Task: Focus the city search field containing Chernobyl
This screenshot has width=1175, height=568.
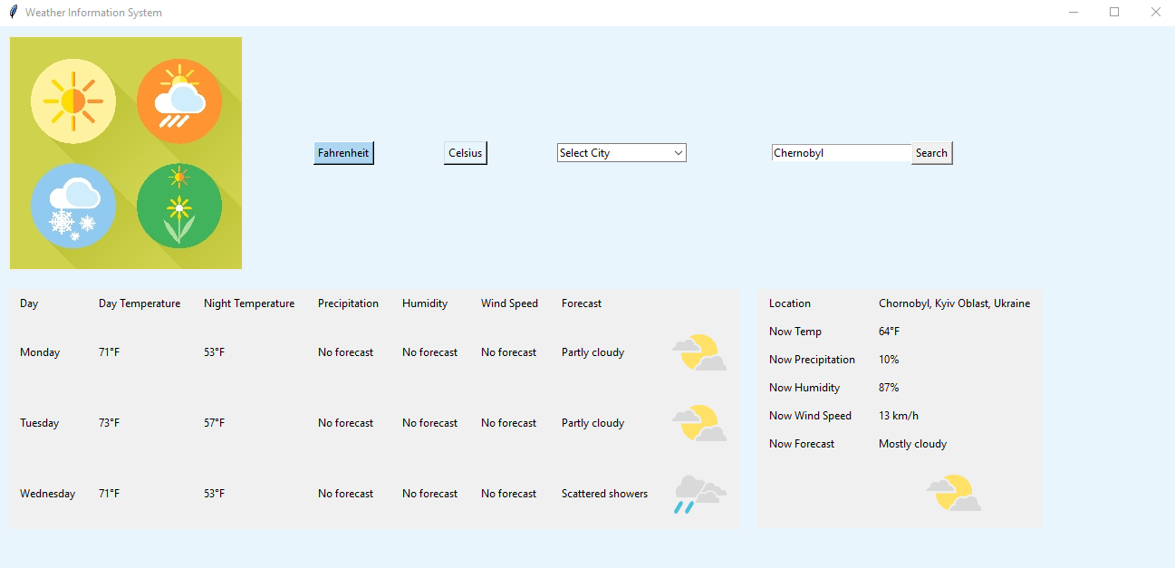Action: 841,153
